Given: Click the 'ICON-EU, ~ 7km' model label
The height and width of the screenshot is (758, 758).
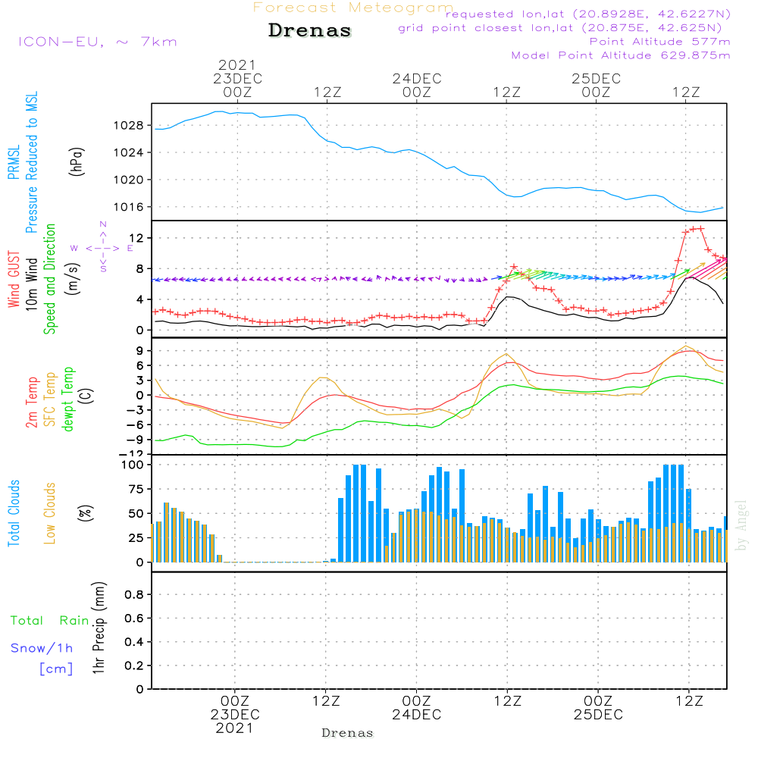Looking at the screenshot, I should pyautogui.click(x=98, y=42).
